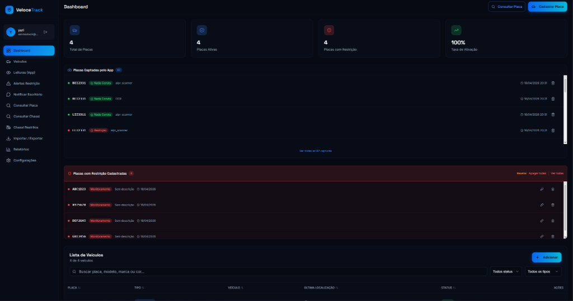Click the Placas com Restrição shield icon
This screenshot has height=301, width=573.
(329, 30)
